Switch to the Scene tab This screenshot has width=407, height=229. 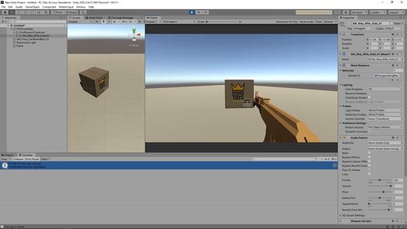[x=74, y=18]
